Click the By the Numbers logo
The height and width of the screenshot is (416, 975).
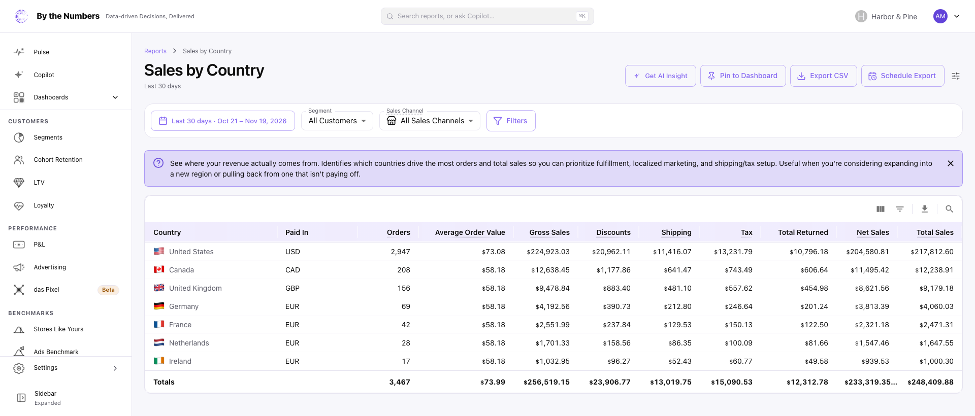pos(21,16)
